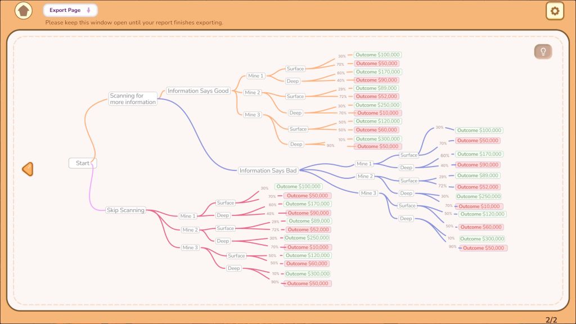576x324 pixels.
Task: Click Deep under Mine 3 in Skip Scanning
Action: coord(233,268)
